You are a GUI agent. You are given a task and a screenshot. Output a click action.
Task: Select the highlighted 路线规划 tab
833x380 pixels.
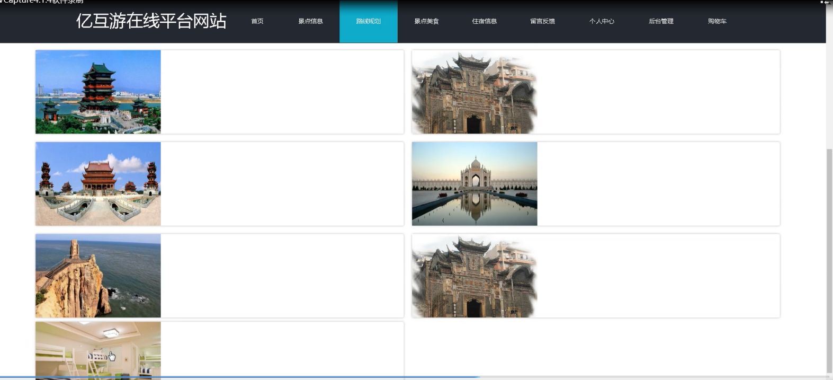[369, 21]
